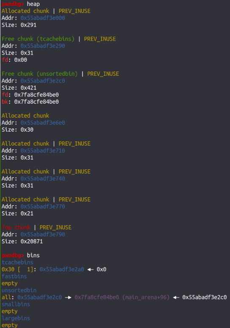Click the 'largebins' heading
Screen dimensions: 230x328
[16, 318]
